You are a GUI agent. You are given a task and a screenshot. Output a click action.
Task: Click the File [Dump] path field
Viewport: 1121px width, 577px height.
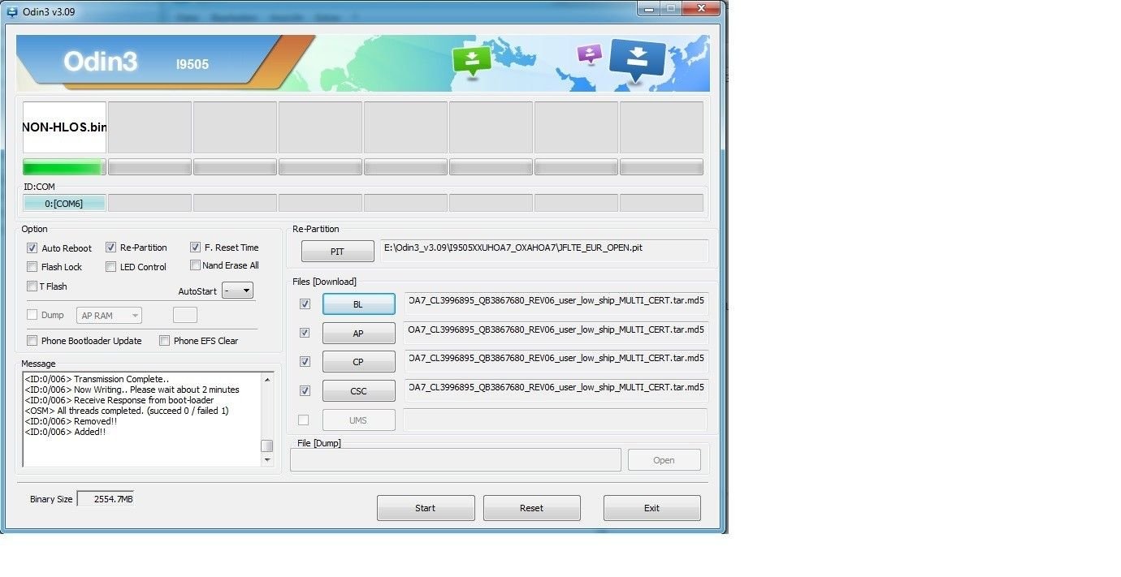tap(456, 459)
